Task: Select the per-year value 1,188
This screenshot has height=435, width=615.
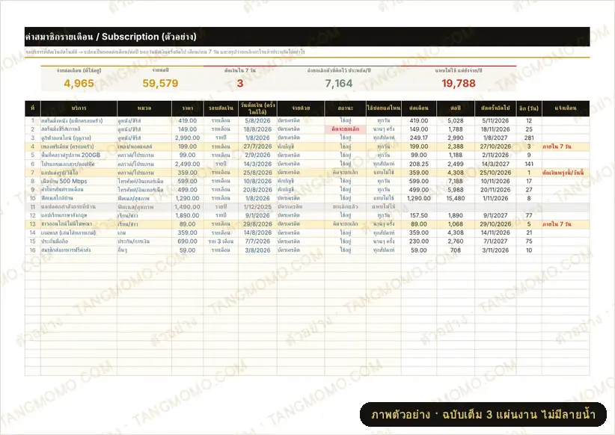Action: coord(456,155)
